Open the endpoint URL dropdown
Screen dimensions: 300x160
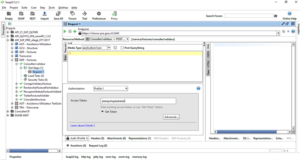278,33
